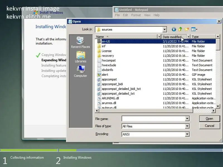Open Date modified column dropdown arrow
223x167 pixels.
click(x=188, y=37)
